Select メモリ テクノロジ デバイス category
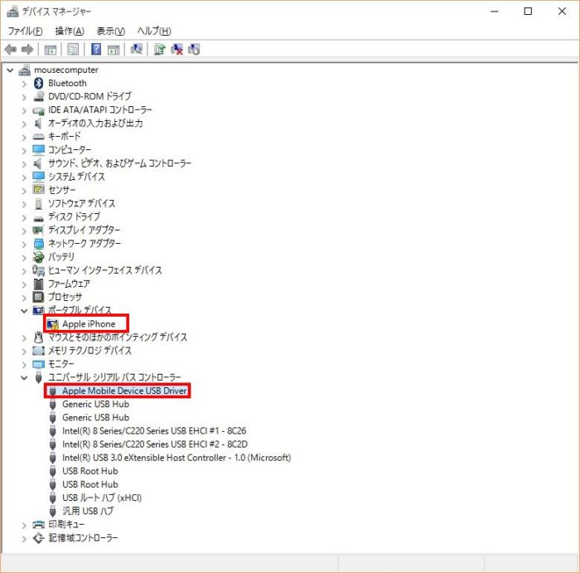This screenshot has width=580, height=573. point(89,351)
